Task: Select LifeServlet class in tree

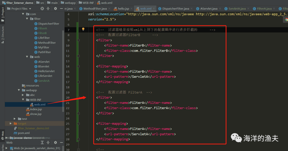Action: [x=43, y=76]
